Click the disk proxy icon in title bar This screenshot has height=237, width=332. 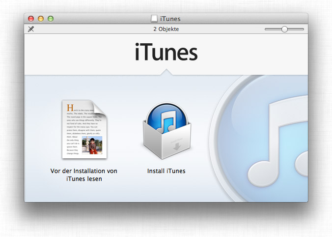pyautogui.click(x=154, y=19)
